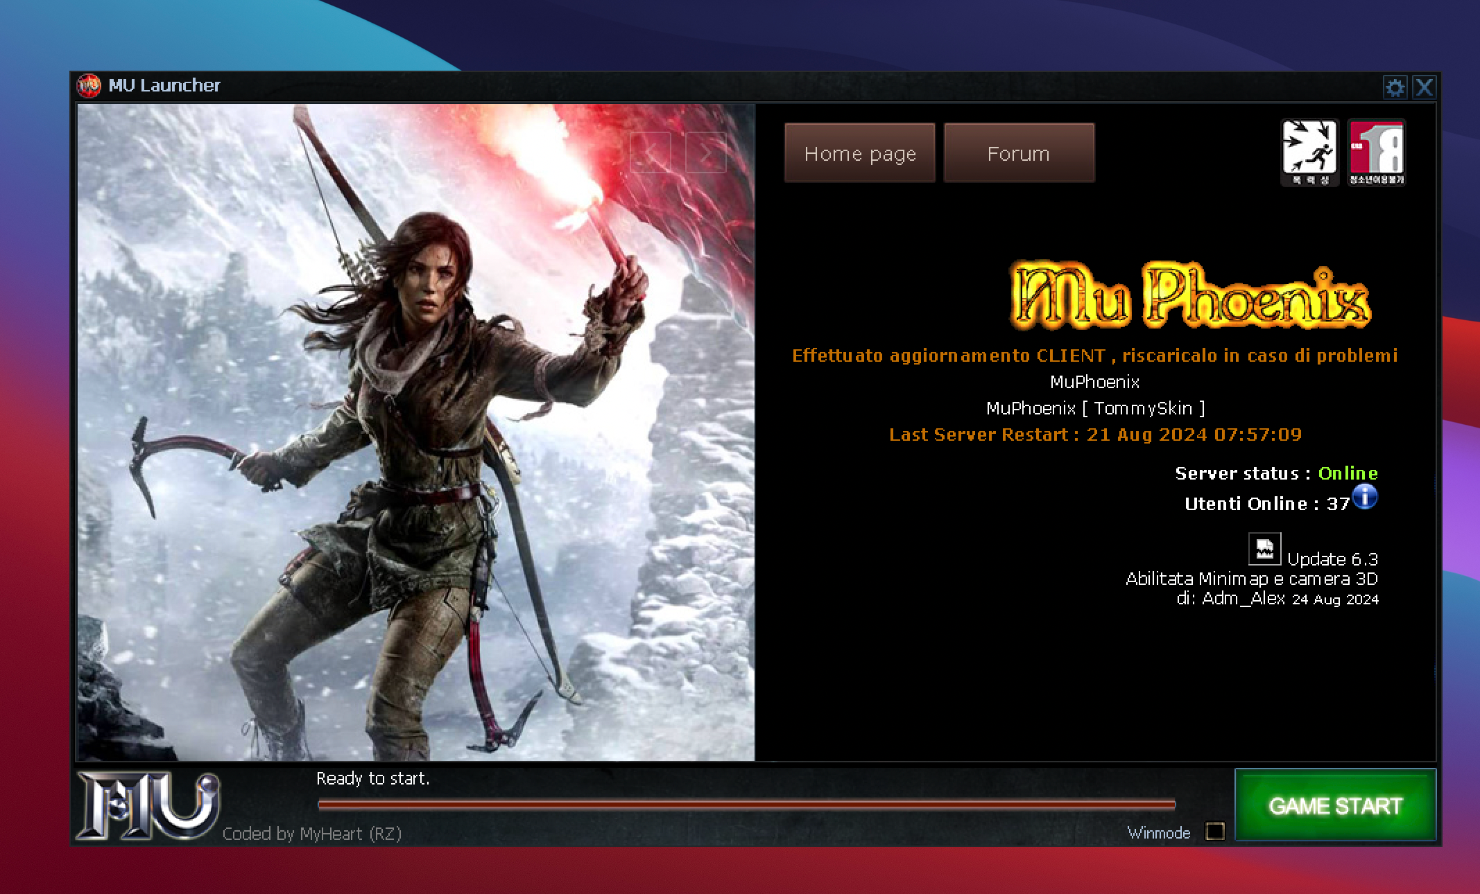Enable the Winmode checkbox
This screenshot has width=1480, height=894.
pos(1215,831)
